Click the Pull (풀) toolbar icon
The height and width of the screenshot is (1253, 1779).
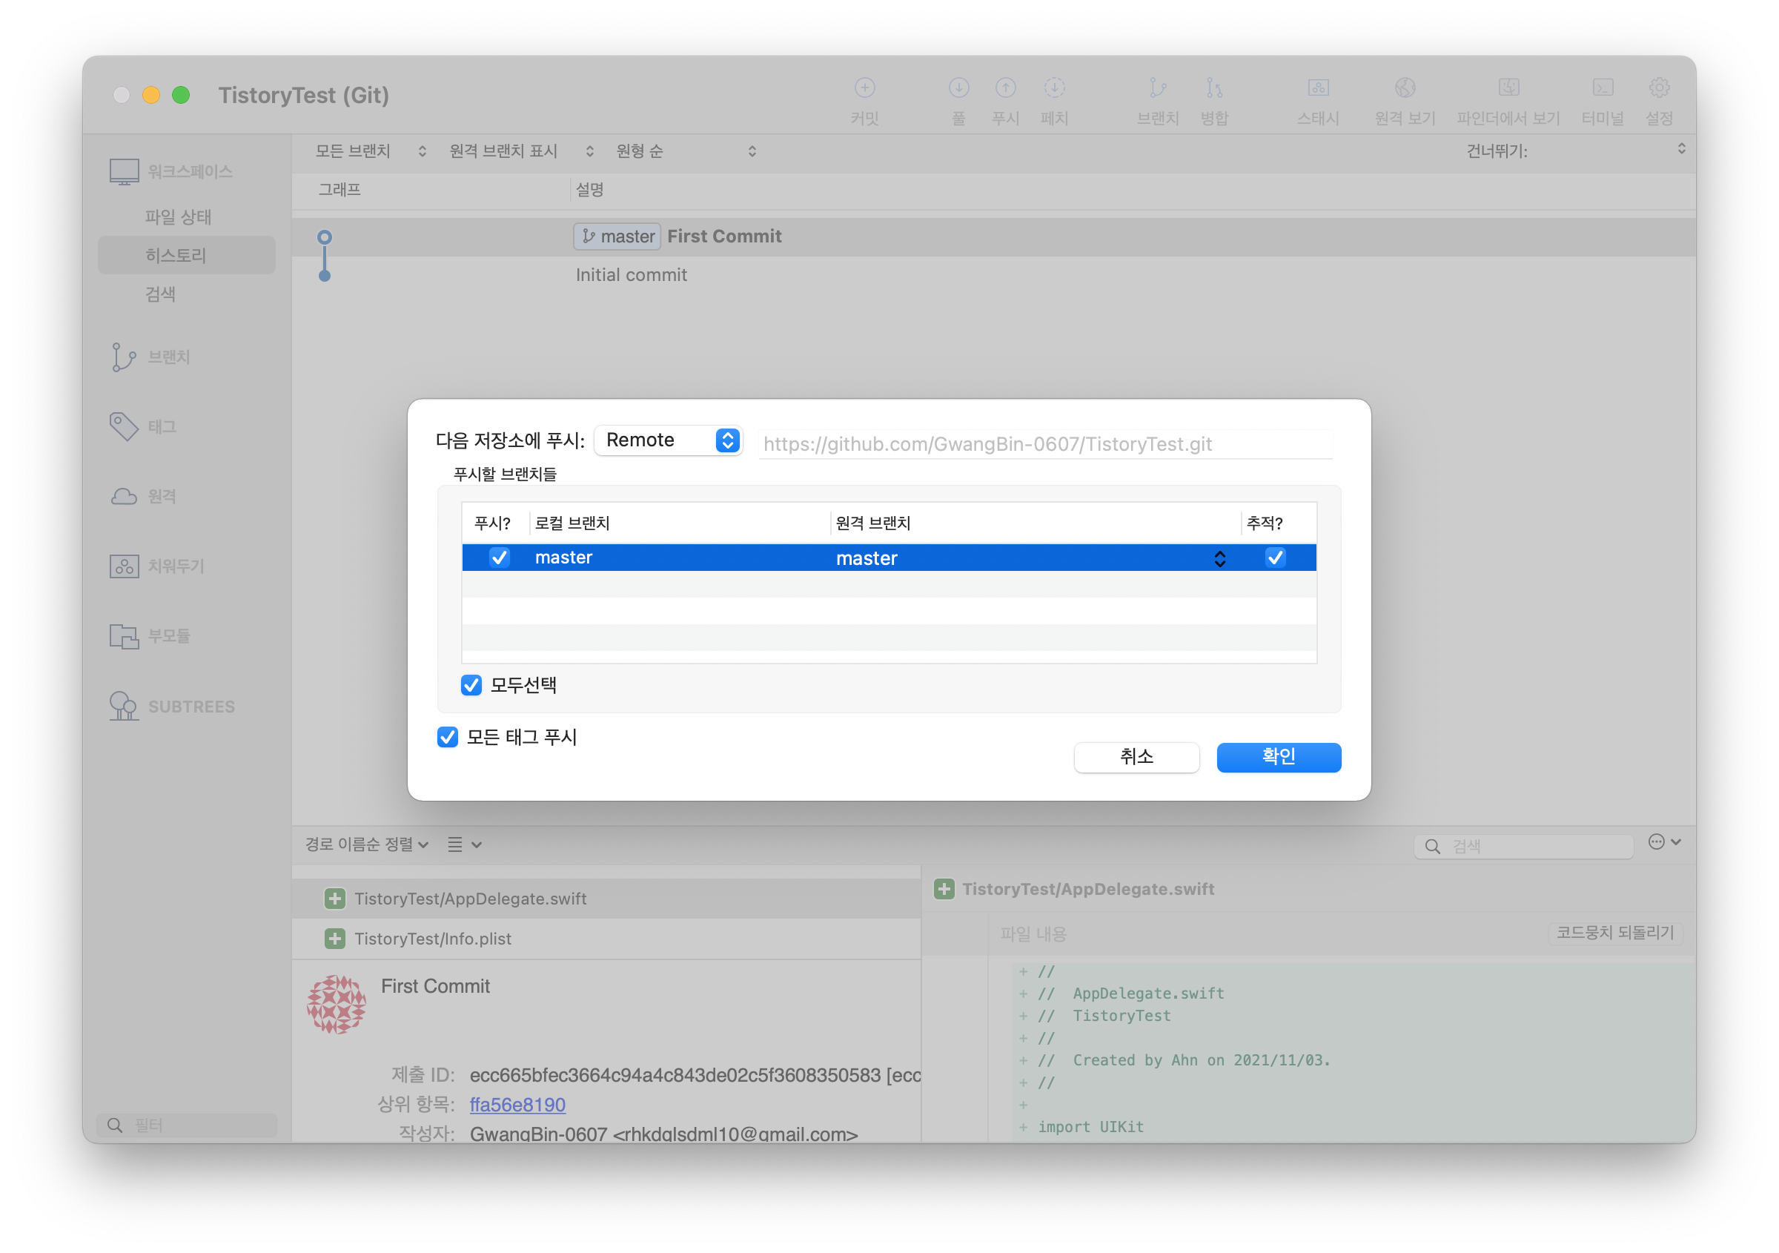(x=958, y=88)
